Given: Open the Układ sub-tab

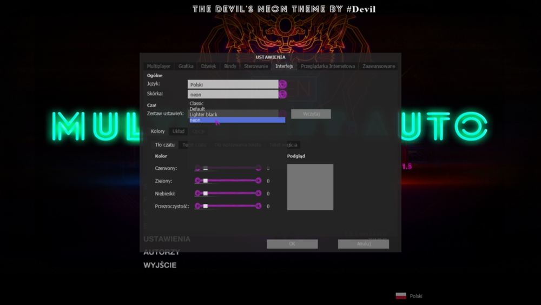Looking at the screenshot, I should (179, 131).
